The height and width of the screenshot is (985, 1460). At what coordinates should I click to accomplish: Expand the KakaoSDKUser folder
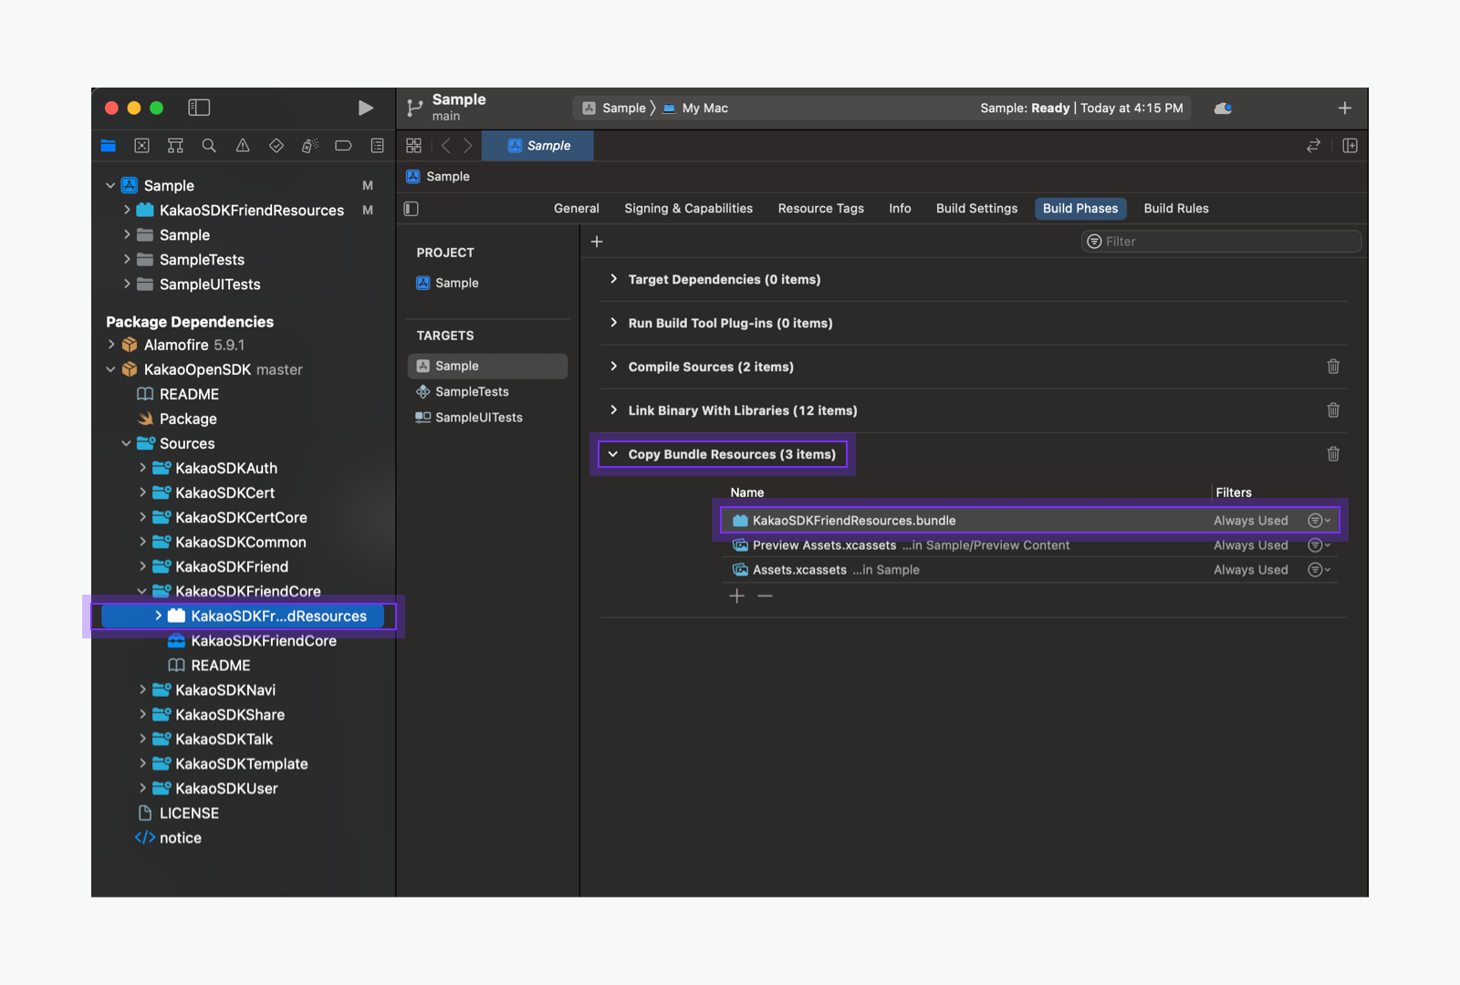click(x=142, y=788)
